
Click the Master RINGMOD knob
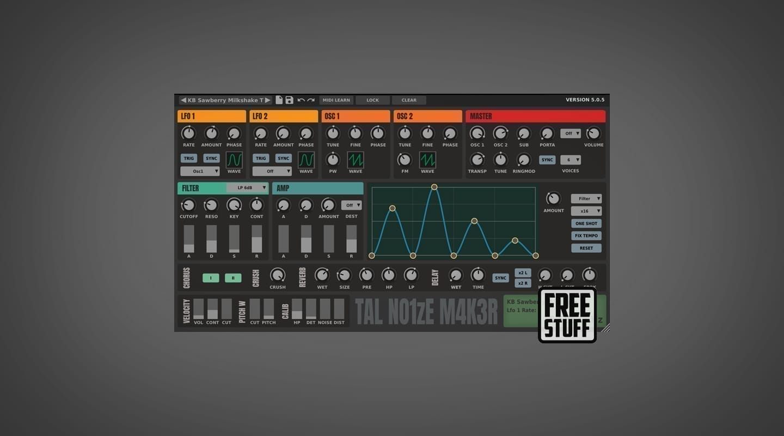[x=523, y=160]
